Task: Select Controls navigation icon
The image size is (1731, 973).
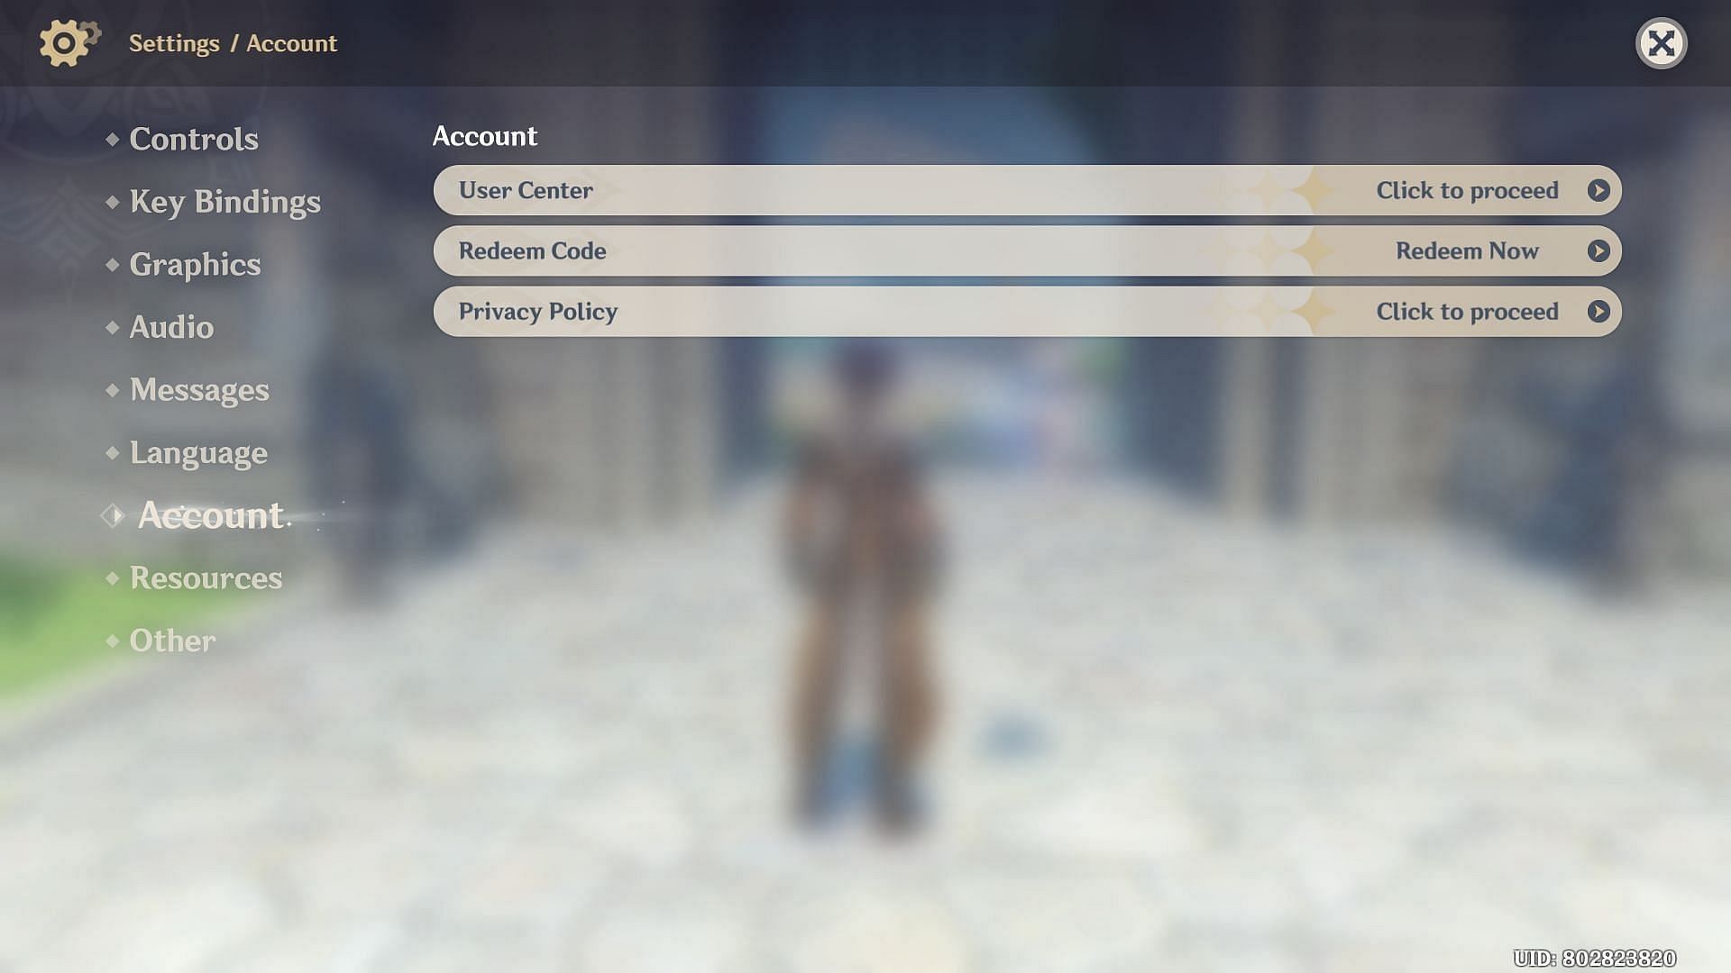Action: tap(111, 139)
